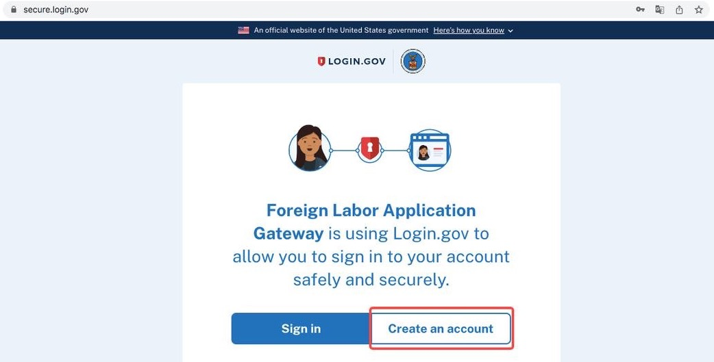Open the saved passwords key icon

640,10
